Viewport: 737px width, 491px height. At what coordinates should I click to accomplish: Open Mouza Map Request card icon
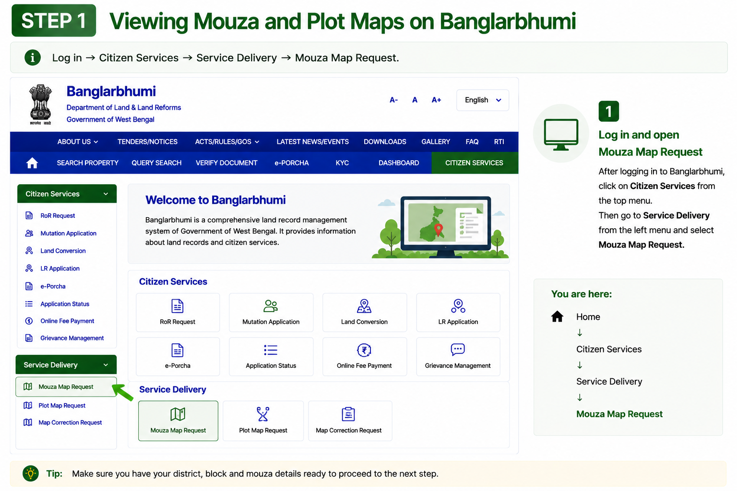point(178,414)
